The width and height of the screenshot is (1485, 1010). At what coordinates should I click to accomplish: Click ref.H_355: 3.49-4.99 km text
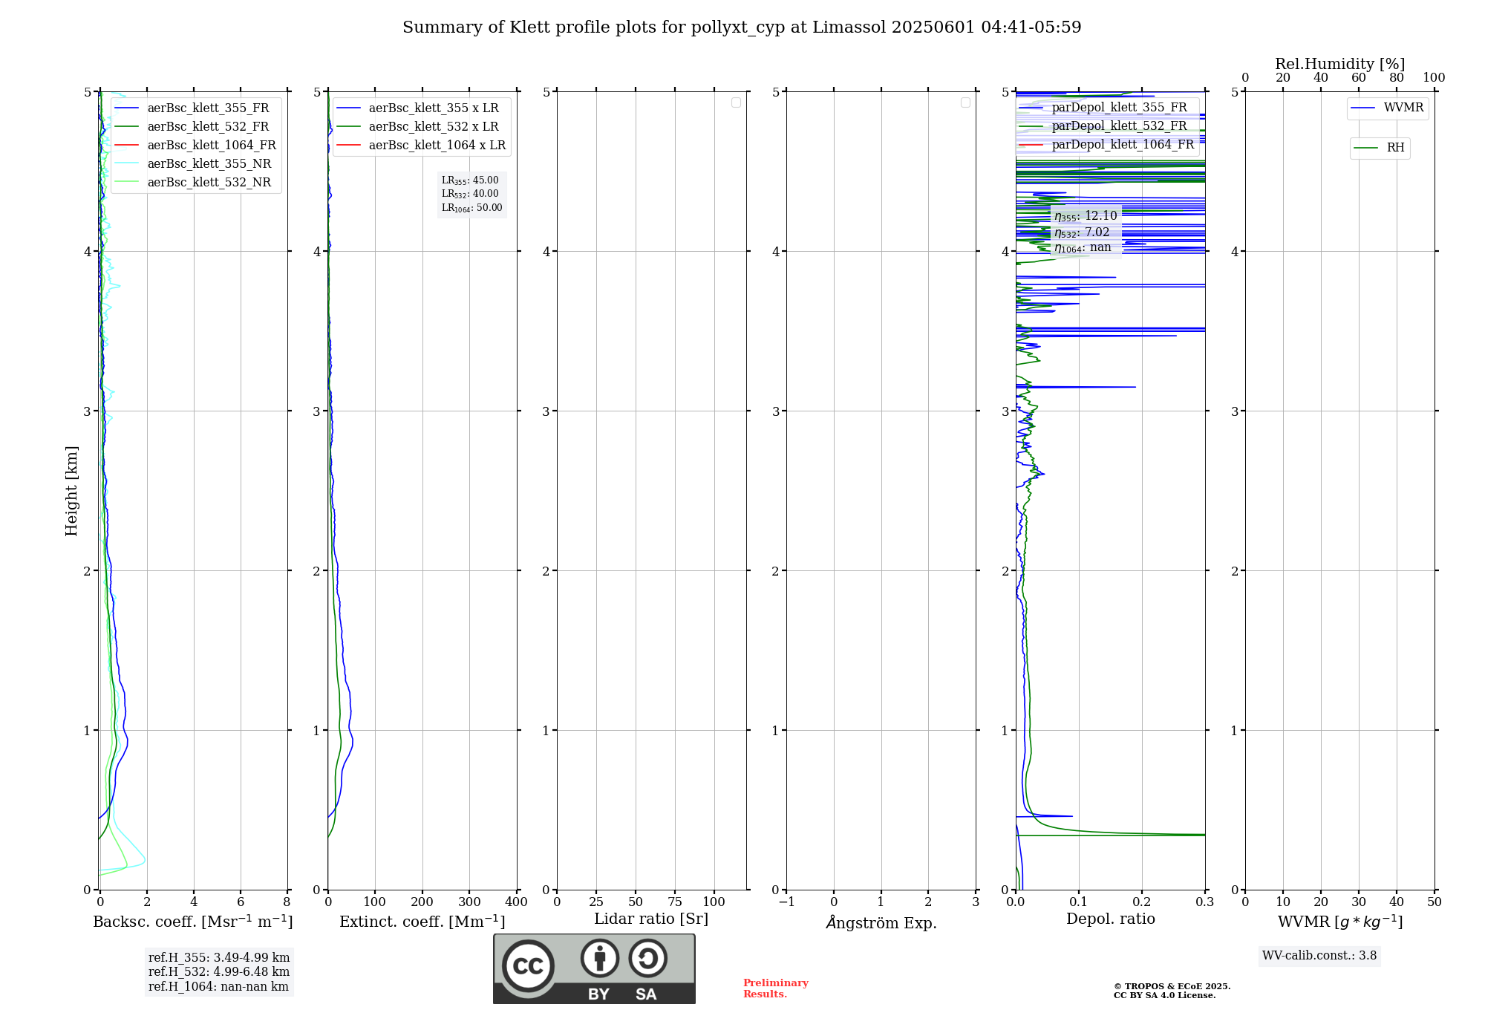coord(219,958)
